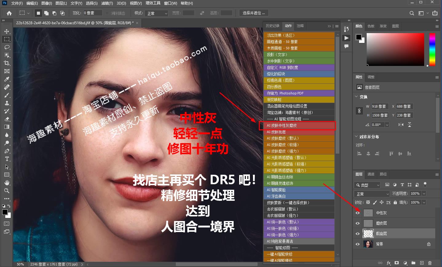Open the 填充 fill dropdown arrow
This screenshot has height=267, width=442.
(424, 202)
